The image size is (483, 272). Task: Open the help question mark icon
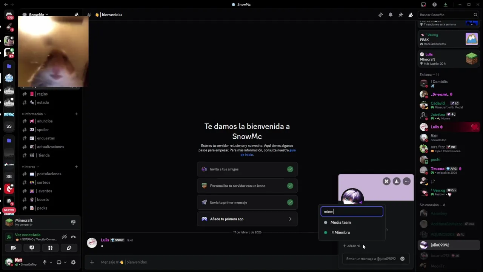tap(435, 5)
